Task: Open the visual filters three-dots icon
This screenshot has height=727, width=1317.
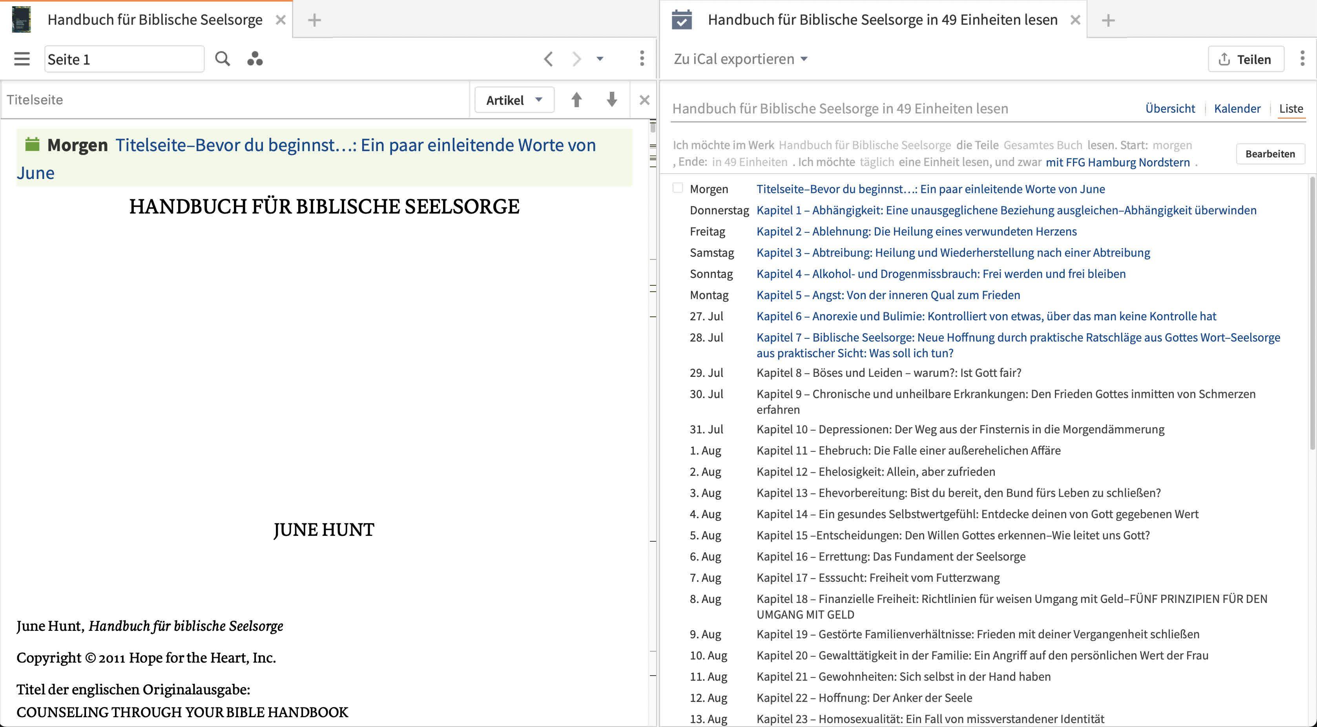Action: point(255,59)
